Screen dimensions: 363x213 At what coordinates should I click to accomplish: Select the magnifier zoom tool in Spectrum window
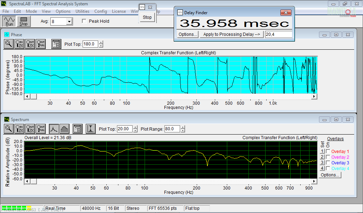click(x=9, y=129)
